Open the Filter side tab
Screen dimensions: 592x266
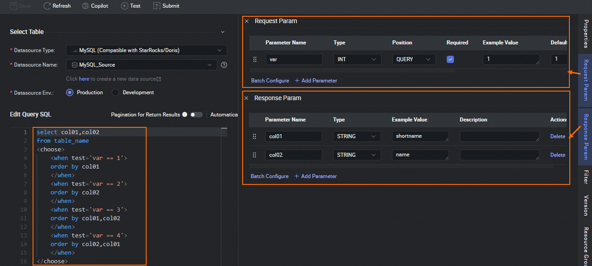pos(586,177)
